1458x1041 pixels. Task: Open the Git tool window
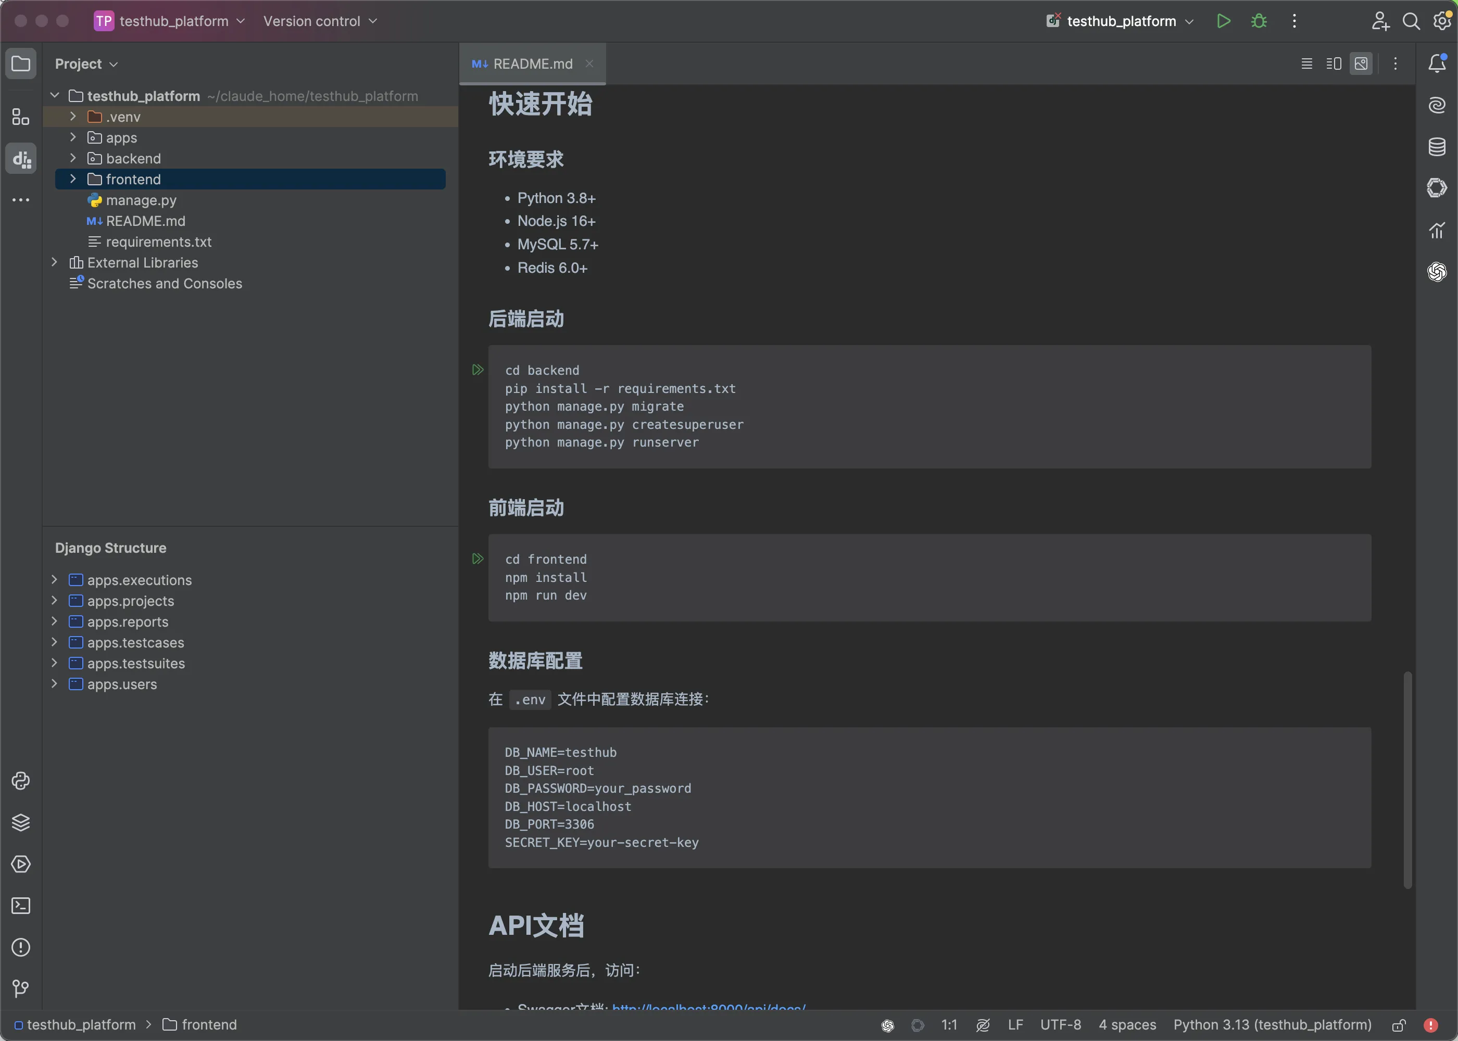pyautogui.click(x=21, y=988)
